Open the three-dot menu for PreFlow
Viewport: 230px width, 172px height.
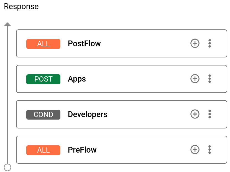click(210, 150)
